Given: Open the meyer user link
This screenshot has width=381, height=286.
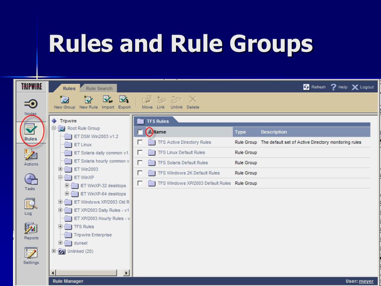Looking at the screenshot, I should 366,281.
